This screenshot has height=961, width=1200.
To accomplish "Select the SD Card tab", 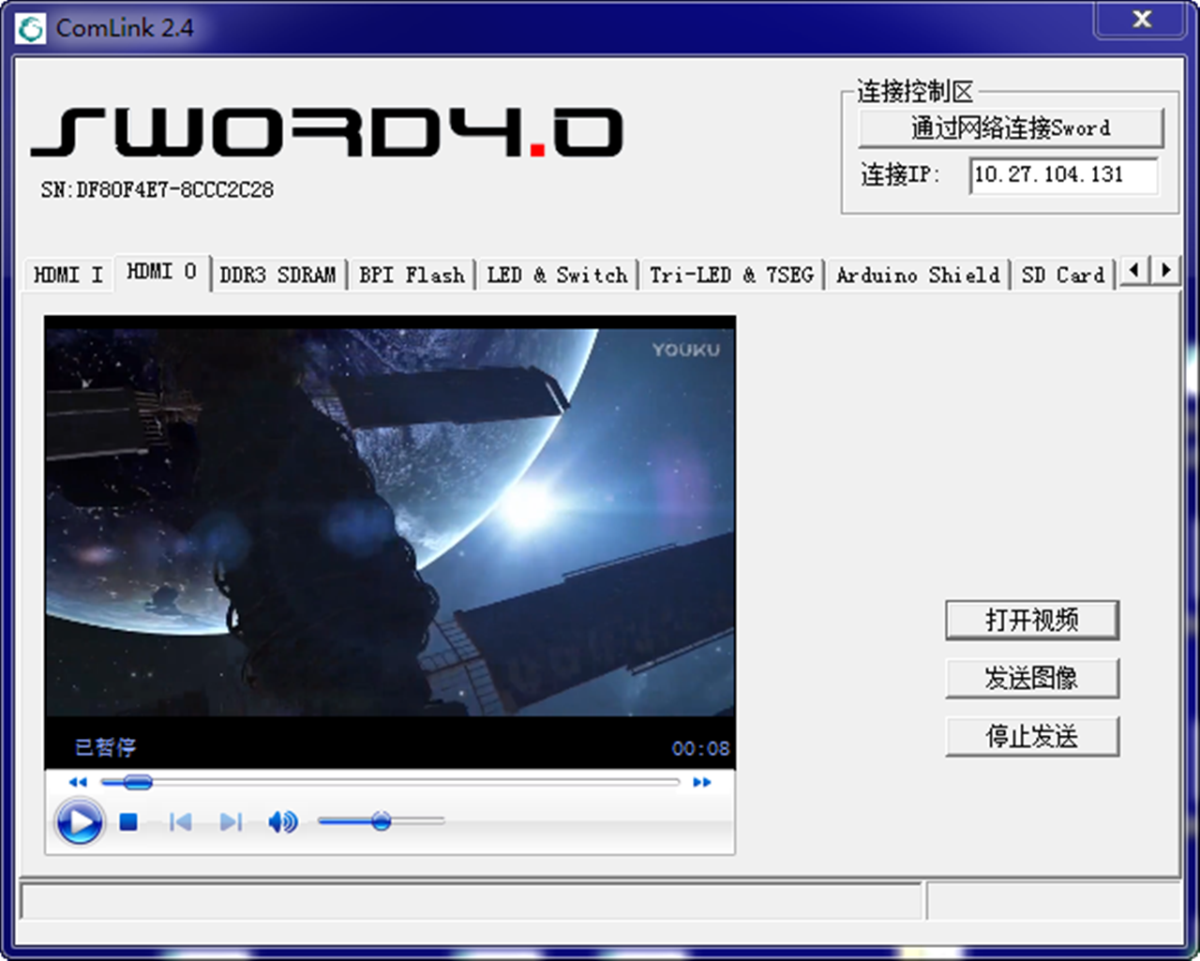I will click(1063, 275).
